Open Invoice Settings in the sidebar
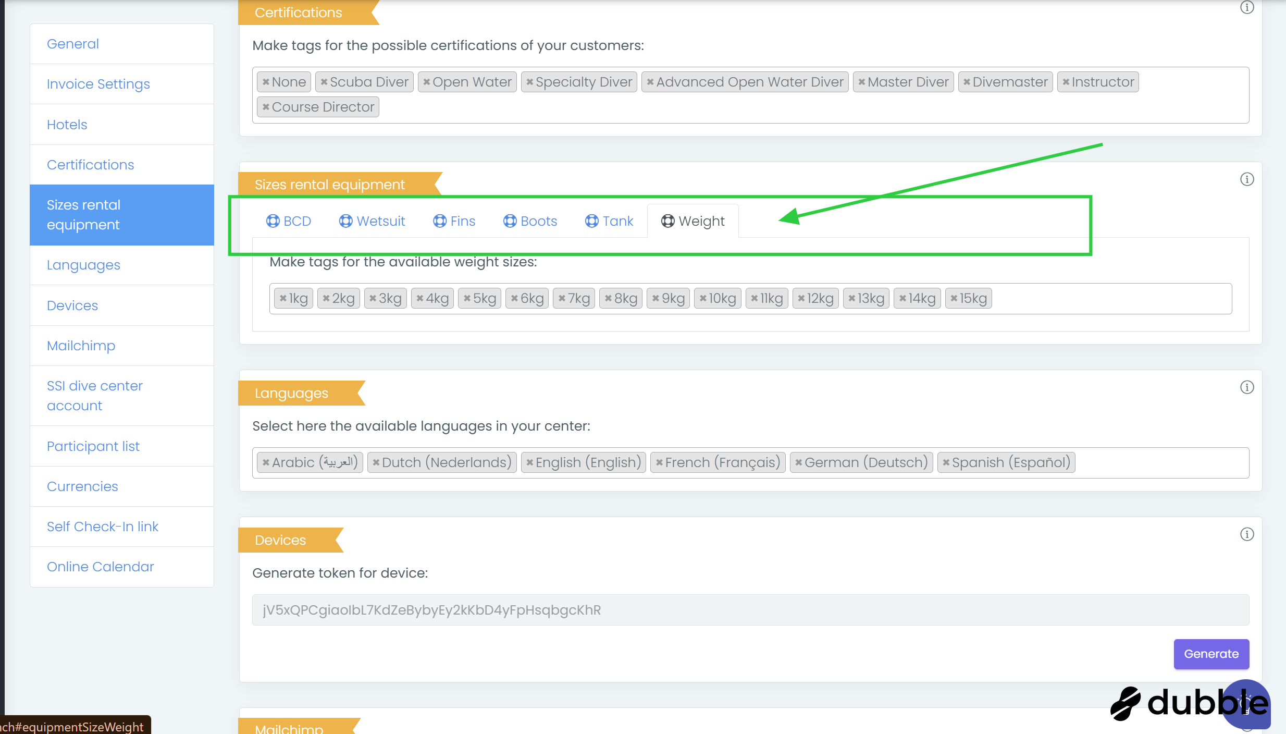The height and width of the screenshot is (734, 1286). pyautogui.click(x=98, y=84)
